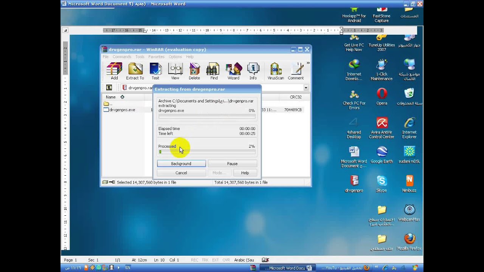The image size is (484, 272).
Task: Click the Delete toolbar icon
Action: click(x=194, y=71)
